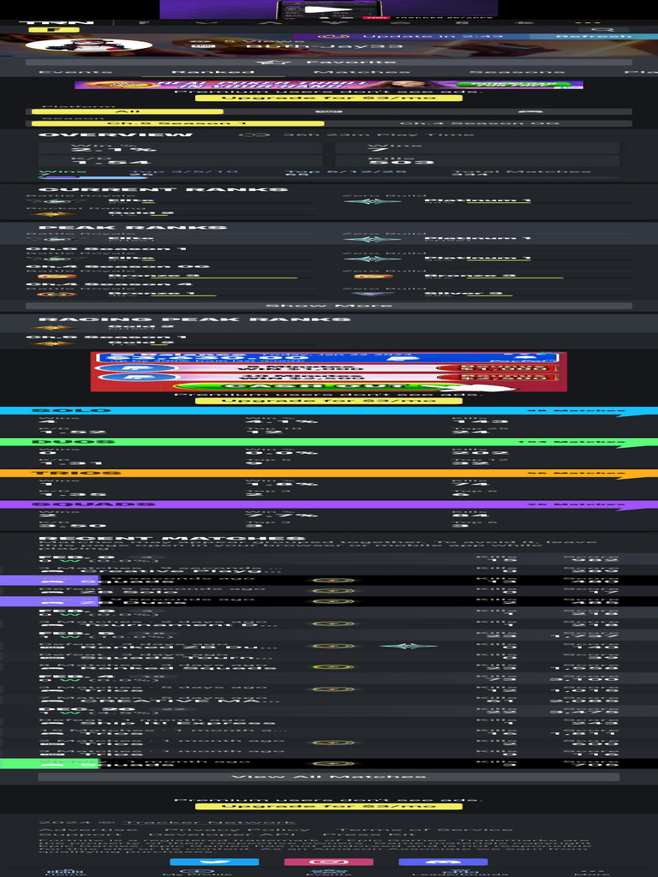The width and height of the screenshot is (658, 877).
Task: Open the Duos stats header
Action: click(329, 442)
